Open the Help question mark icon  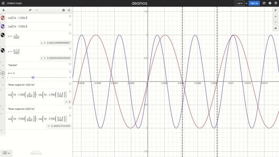[x=270, y=3]
